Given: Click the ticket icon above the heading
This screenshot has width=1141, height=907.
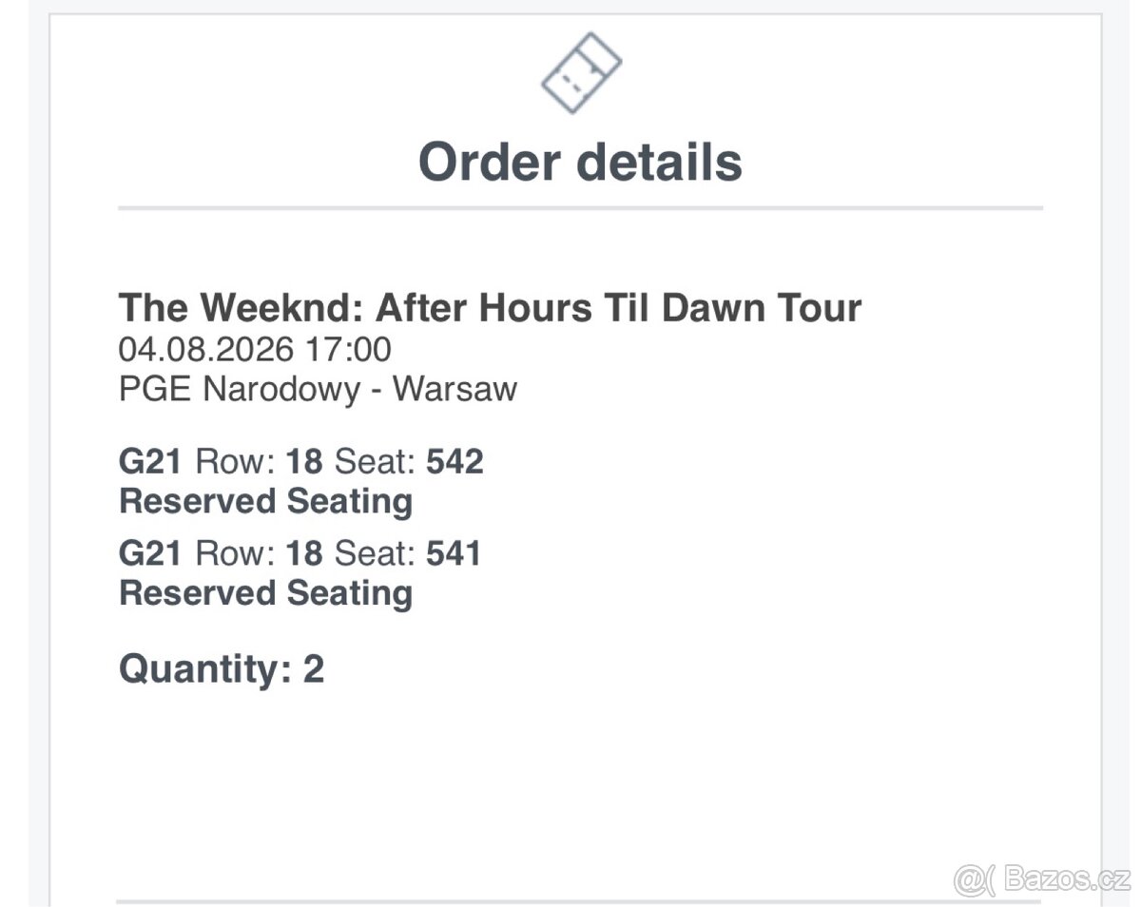Looking at the screenshot, I should (x=581, y=73).
